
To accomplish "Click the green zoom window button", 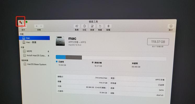I will coord(26,22).
